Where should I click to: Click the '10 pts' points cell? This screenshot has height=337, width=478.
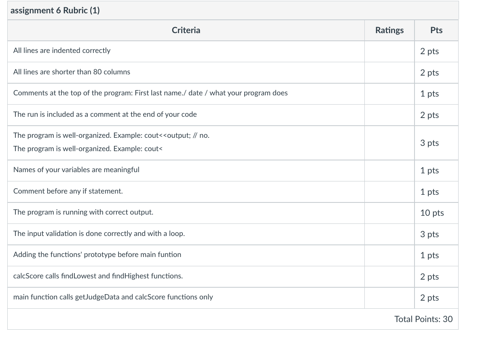432,213
